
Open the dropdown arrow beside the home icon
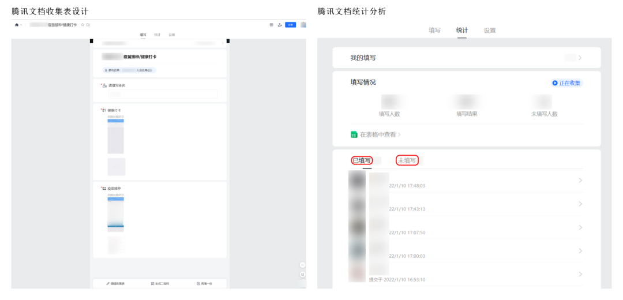21,25
